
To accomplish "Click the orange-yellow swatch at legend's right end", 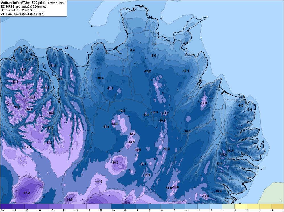I will (278, 206).
